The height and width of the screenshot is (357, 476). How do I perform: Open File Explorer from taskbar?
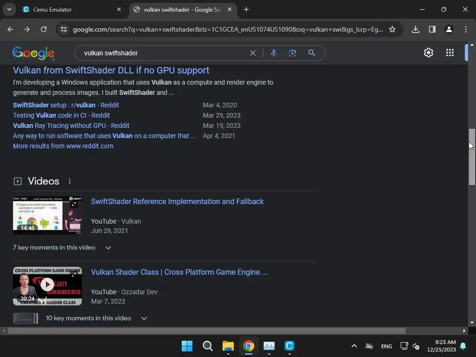[228, 346]
